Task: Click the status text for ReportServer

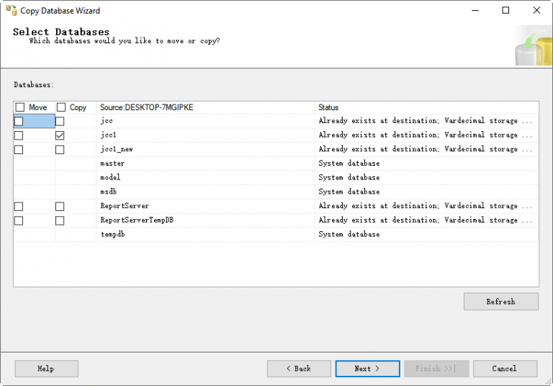Action: (x=426, y=206)
